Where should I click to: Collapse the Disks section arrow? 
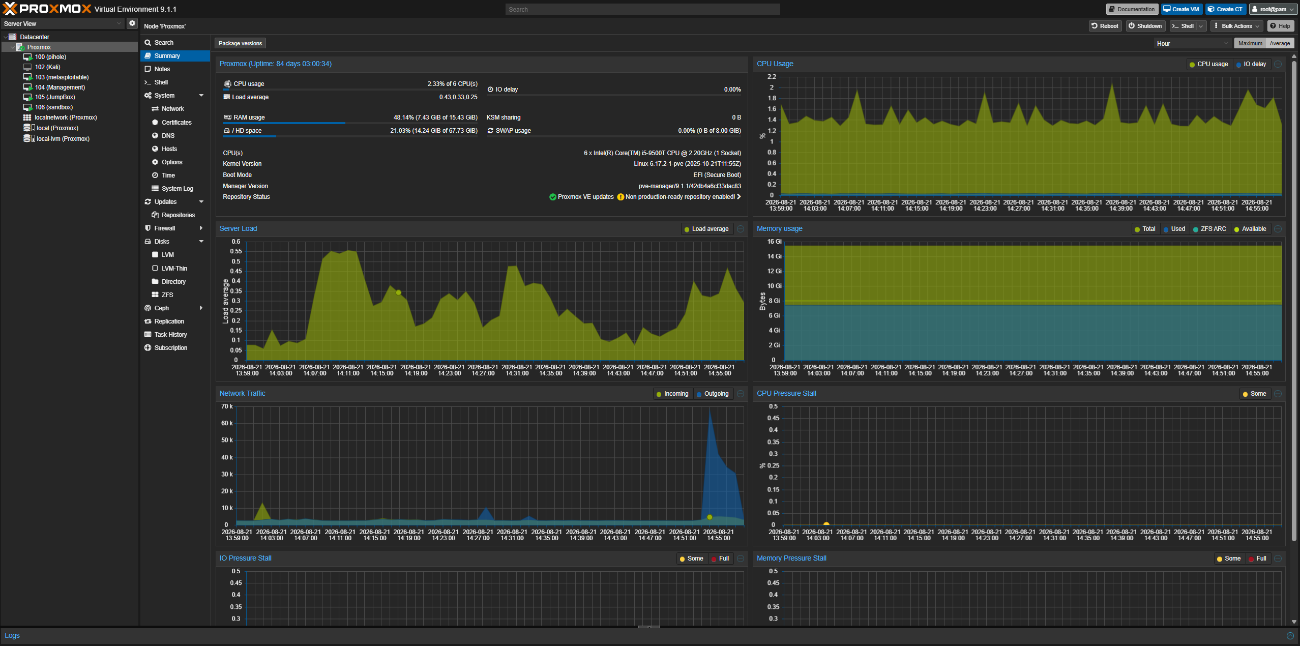tap(201, 242)
